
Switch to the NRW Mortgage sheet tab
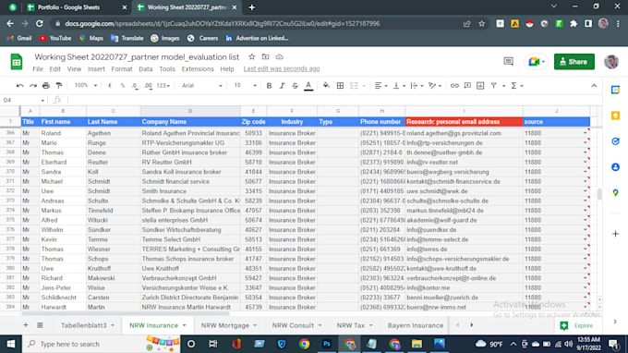(225, 325)
